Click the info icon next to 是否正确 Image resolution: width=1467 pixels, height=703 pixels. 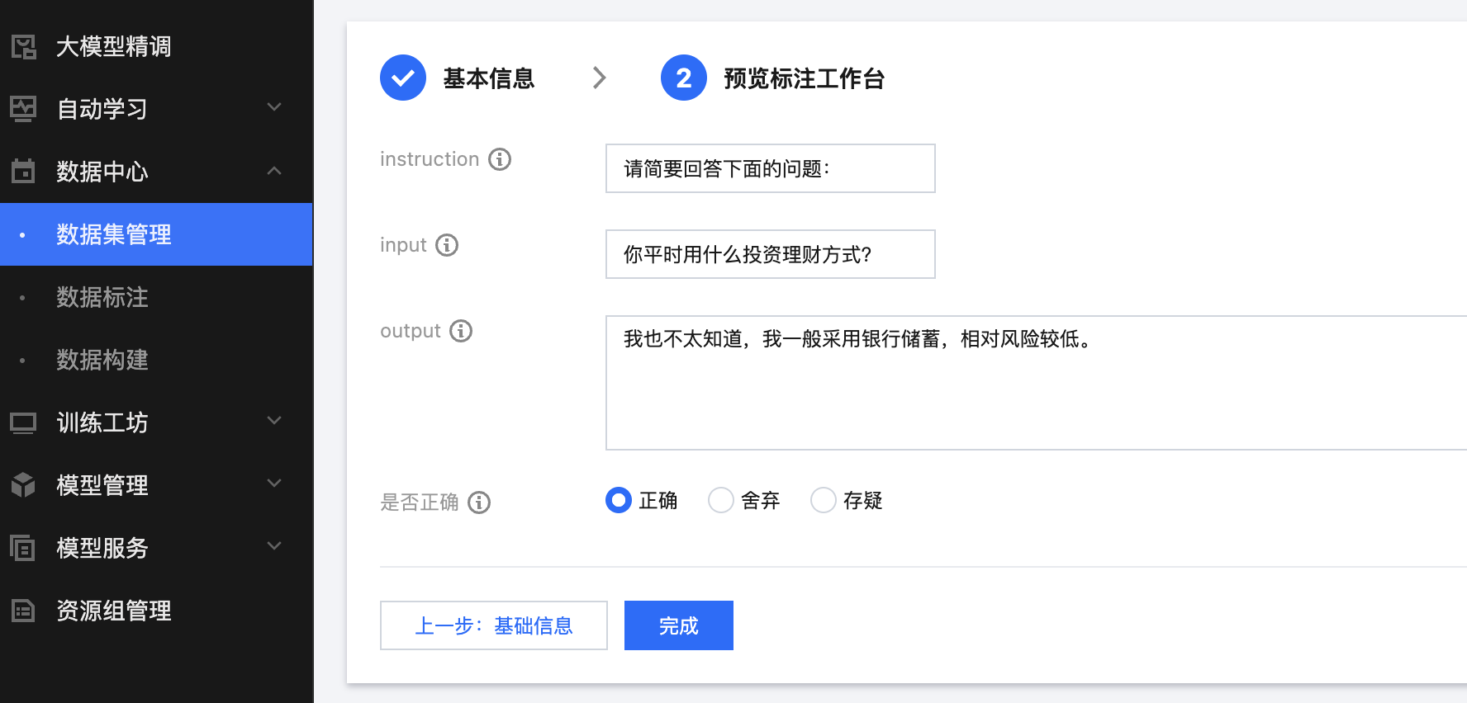[x=479, y=502]
